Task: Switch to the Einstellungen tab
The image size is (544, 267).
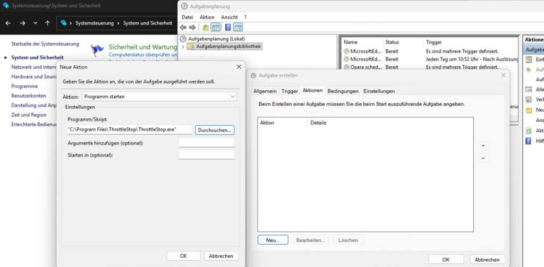Action: [x=379, y=91]
